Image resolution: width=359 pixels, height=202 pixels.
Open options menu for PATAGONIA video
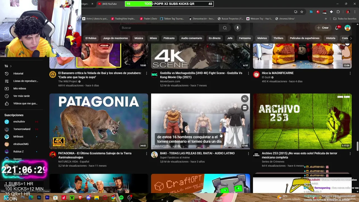tap(146, 153)
